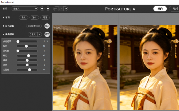Adjust the 柔和度 slider

click(x=27, y=51)
